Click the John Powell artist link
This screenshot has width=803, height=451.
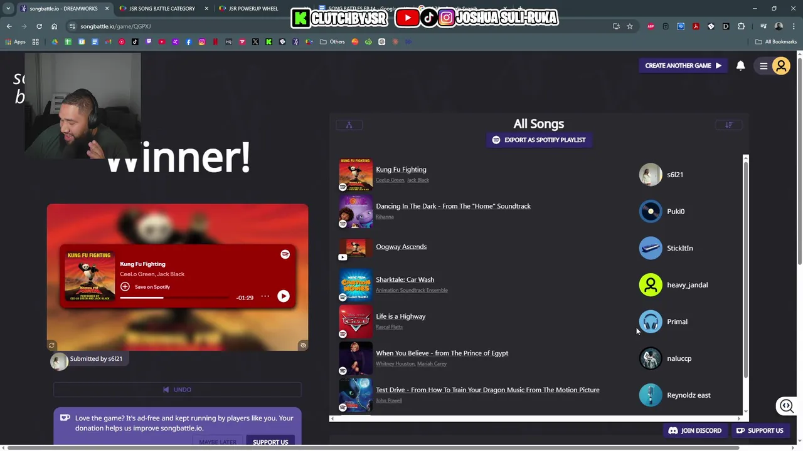(x=388, y=400)
